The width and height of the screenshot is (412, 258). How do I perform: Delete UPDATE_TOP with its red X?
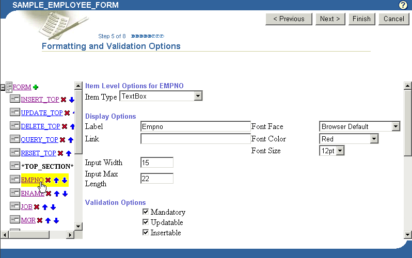click(67, 113)
